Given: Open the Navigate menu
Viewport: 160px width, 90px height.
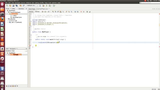Looking at the screenshot, I should 18,3.
